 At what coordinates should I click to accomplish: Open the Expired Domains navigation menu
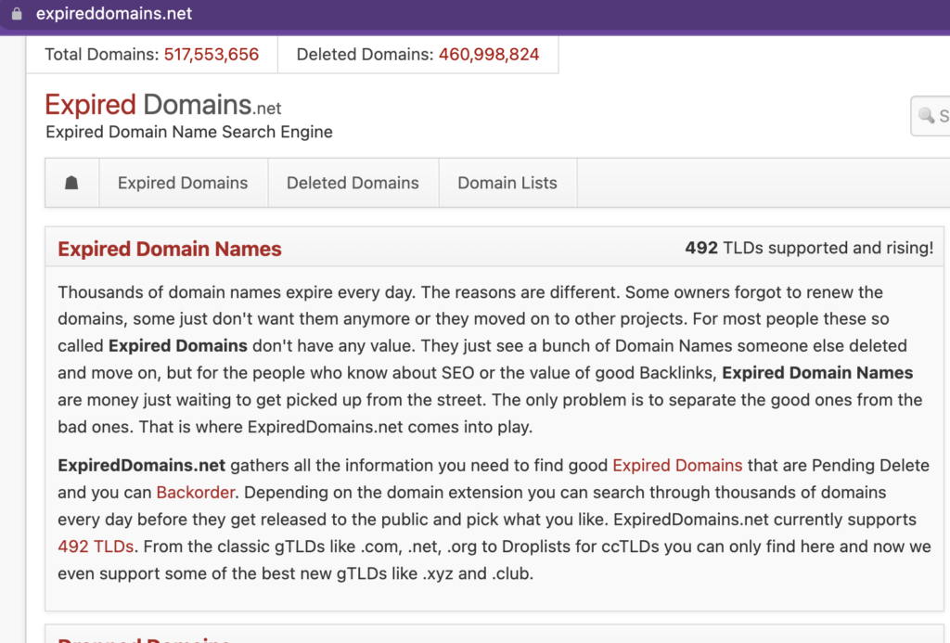point(183,183)
